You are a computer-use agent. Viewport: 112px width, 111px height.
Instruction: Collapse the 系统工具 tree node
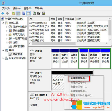pyautogui.click(x=3, y=23)
